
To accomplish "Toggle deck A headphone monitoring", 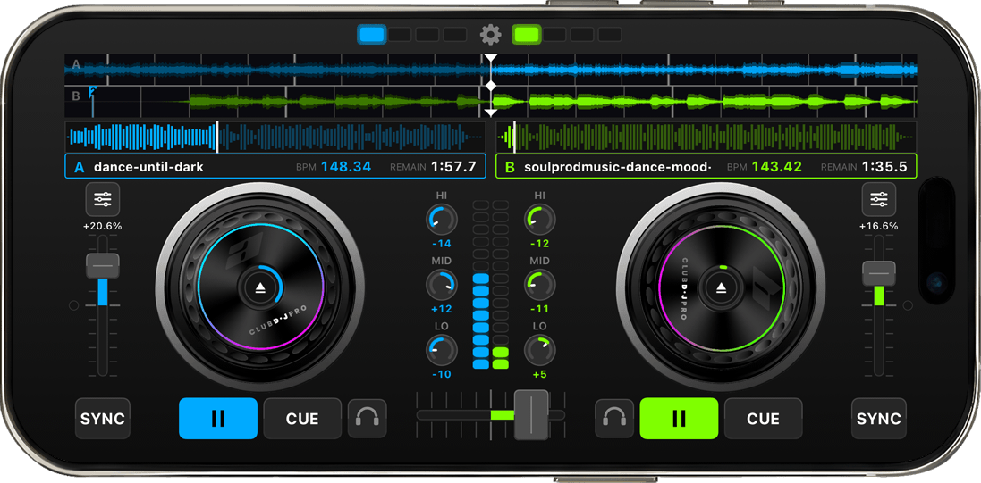I will (368, 418).
